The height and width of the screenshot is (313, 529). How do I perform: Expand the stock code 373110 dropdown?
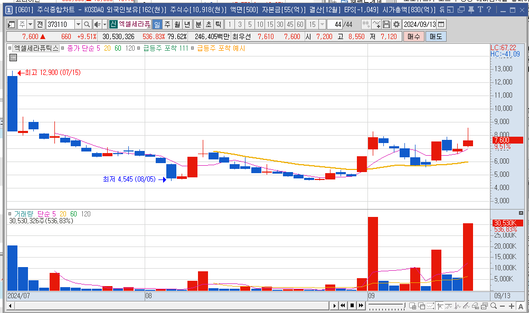pyautogui.click(x=78, y=24)
